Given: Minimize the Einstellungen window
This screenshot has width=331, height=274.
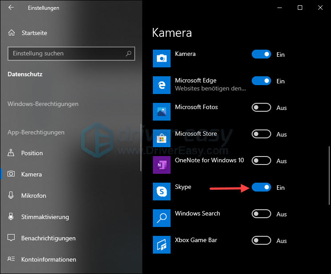Looking at the screenshot, I should pyautogui.click(x=280, y=8).
